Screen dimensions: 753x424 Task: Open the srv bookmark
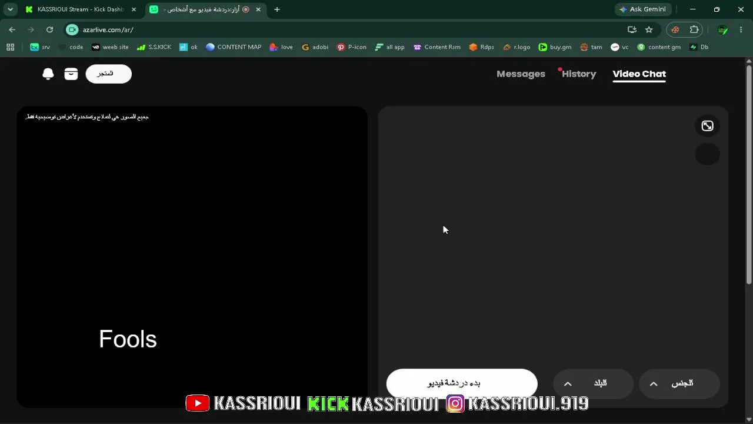40,47
